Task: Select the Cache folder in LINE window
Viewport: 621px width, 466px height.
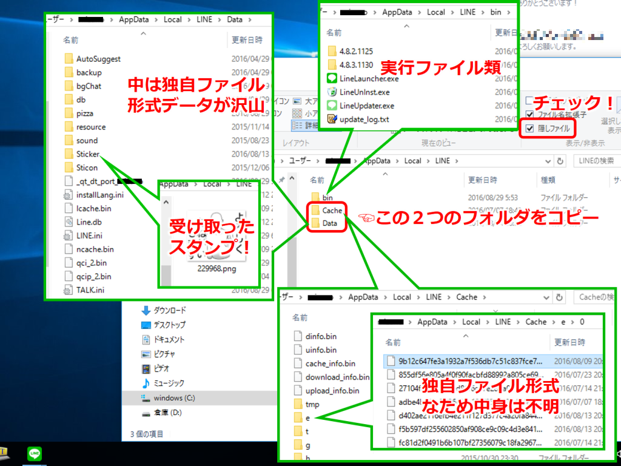Action: coord(327,211)
